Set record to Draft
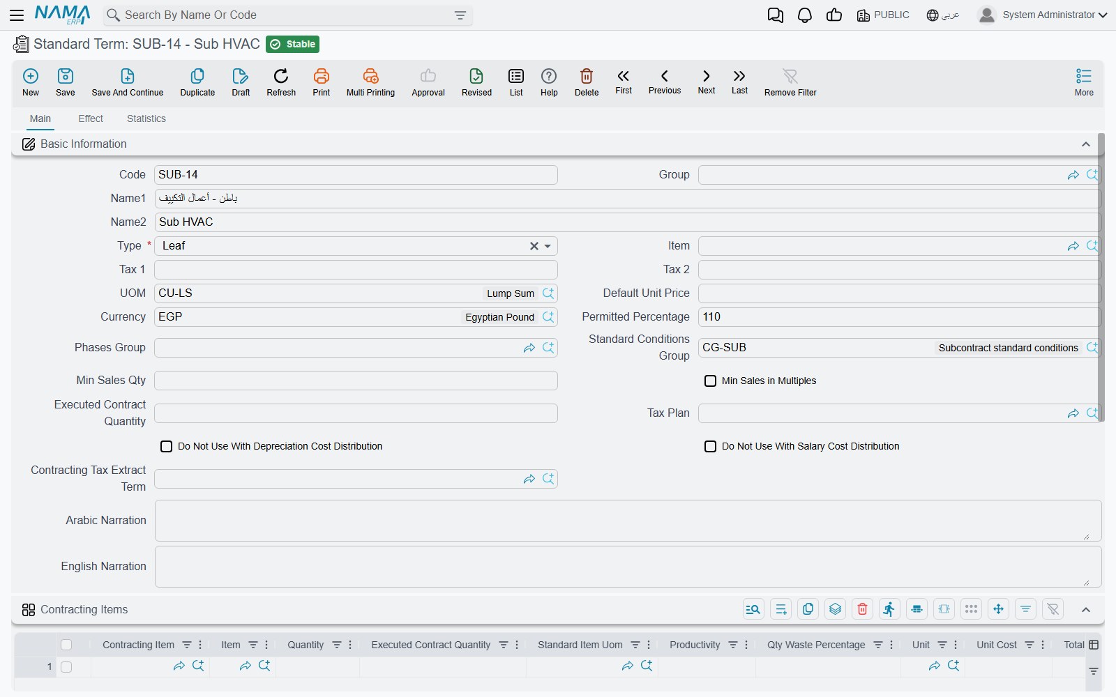Viewport: 1116px width, 697px height. 241,82
